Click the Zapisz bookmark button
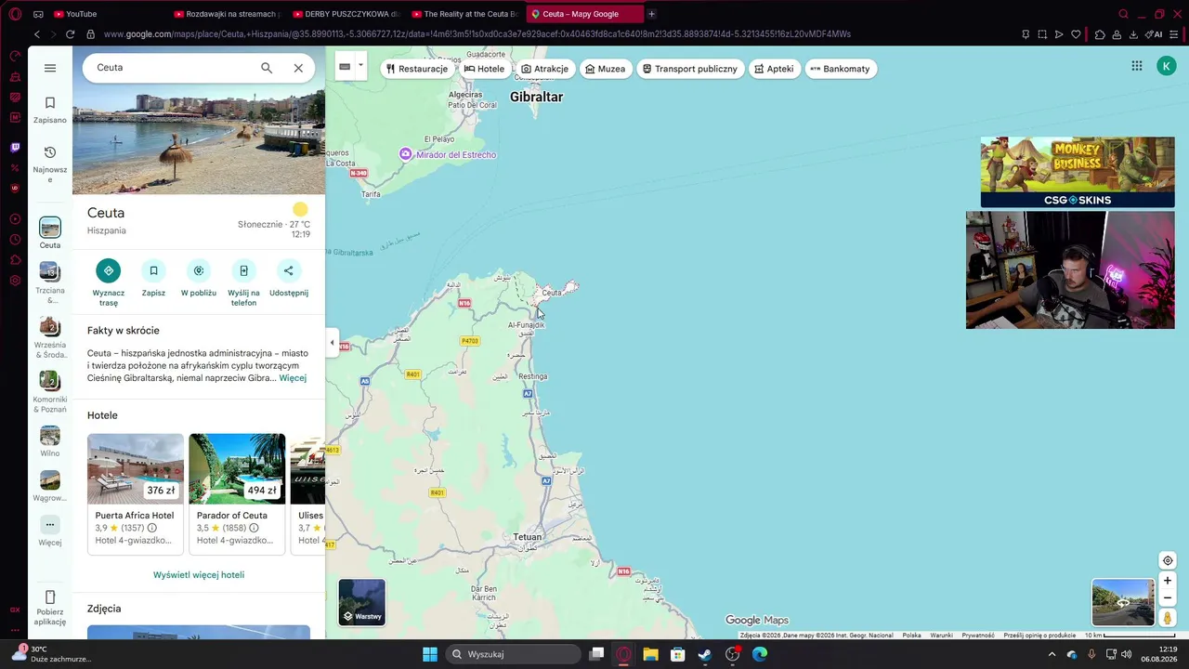 point(153,270)
